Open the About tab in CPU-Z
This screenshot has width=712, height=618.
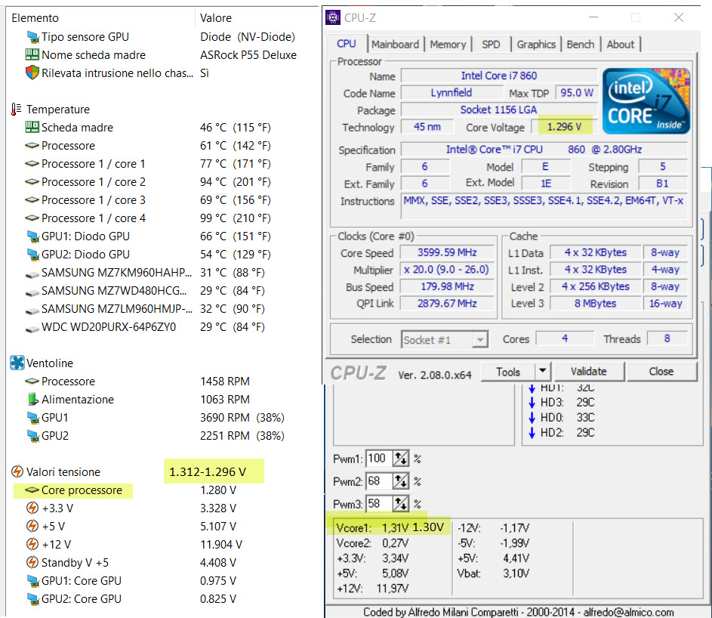621,45
